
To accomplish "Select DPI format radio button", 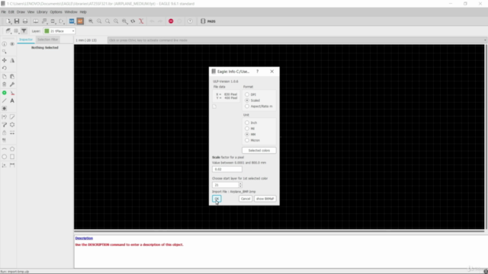I will 247,94.
